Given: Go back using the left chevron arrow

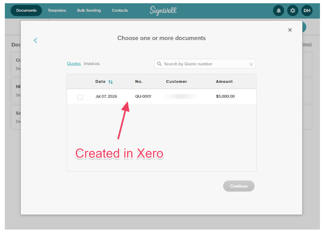Looking at the screenshot, I should 36,40.
